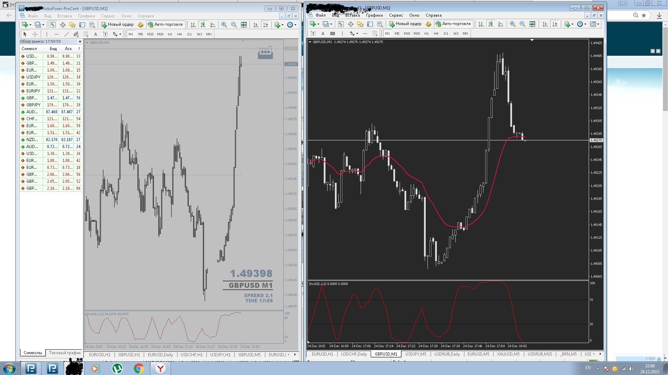Toggle 'Авто-торговля' in right terminal
This screenshot has width=668, height=375.
tap(453, 24)
